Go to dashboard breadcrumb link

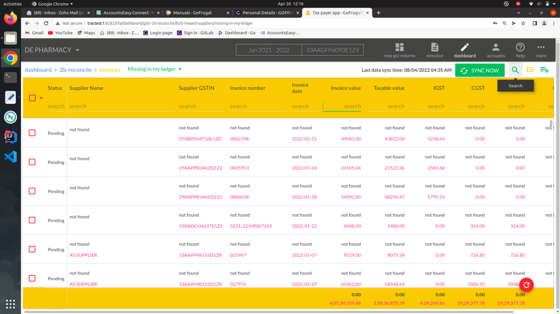pos(38,70)
